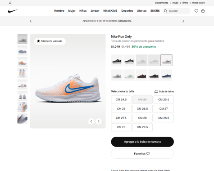This screenshot has height=171, width=214.
Task: Choose black-red colorway swatch
Action: click(141, 75)
